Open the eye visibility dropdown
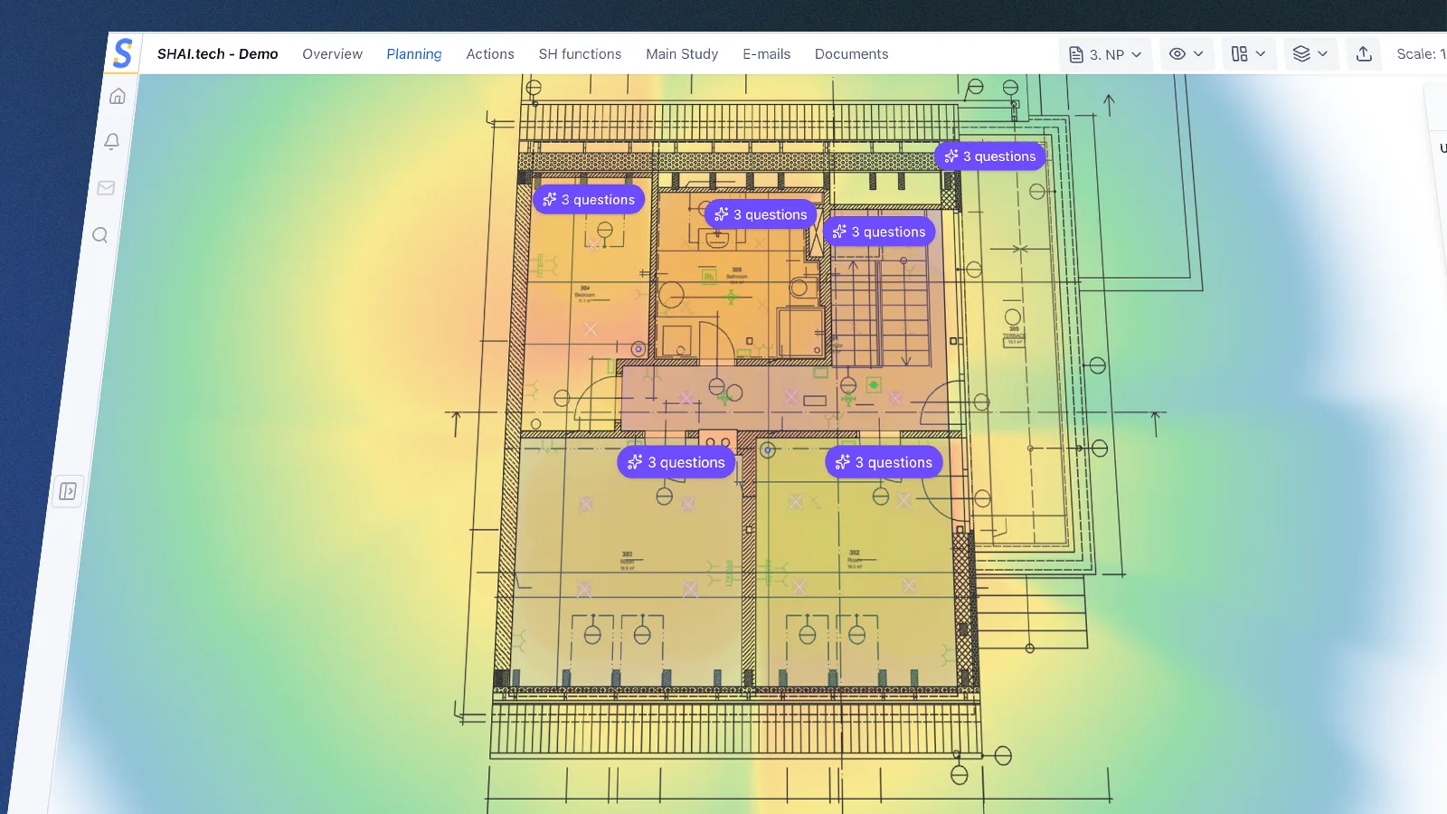Image resolution: width=1447 pixels, height=814 pixels. [x=1186, y=54]
